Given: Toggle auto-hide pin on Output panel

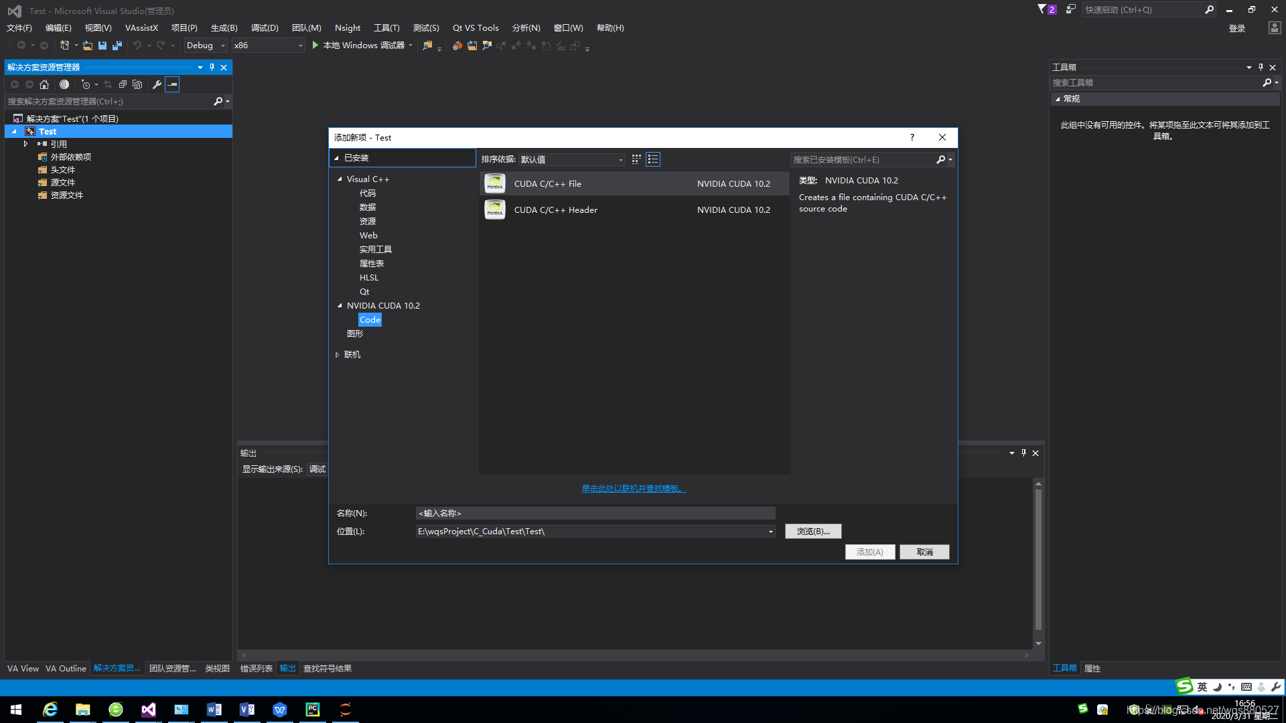Looking at the screenshot, I should 1023,453.
